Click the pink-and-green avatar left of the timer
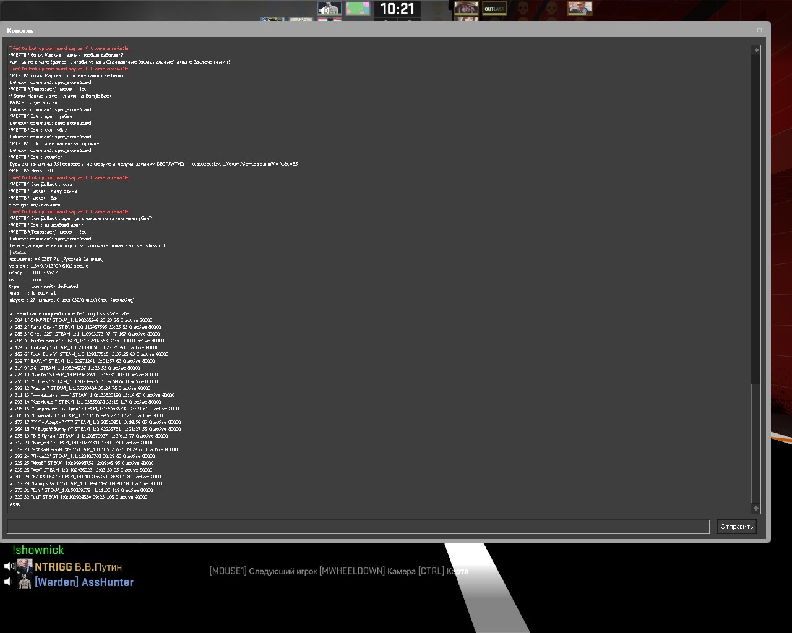792x633 pixels. pyautogui.click(x=358, y=9)
